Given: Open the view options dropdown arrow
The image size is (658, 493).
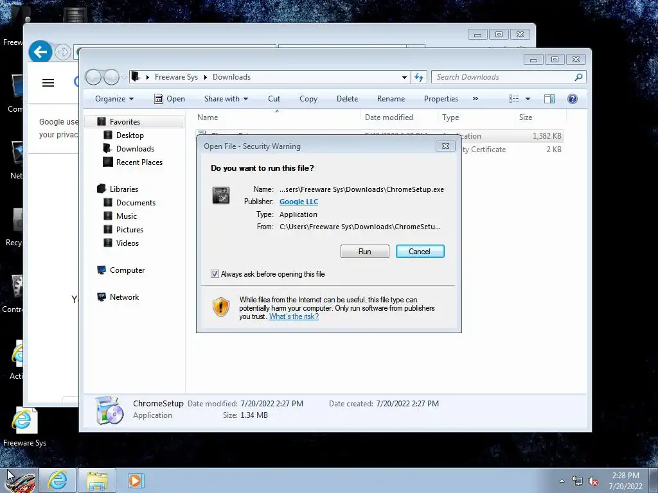Looking at the screenshot, I should click(x=528, y=99).
